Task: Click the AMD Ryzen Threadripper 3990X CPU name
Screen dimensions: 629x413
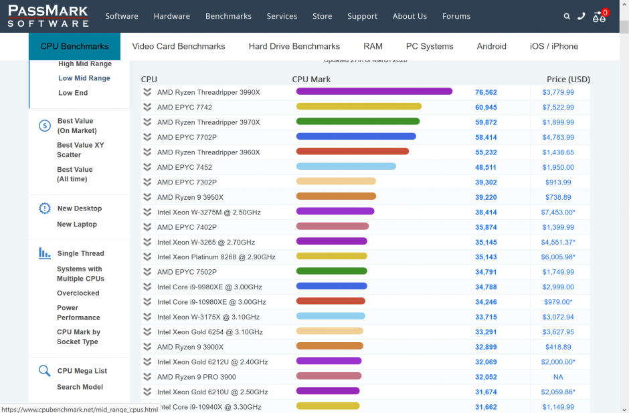Action: (x=209, y=92)
